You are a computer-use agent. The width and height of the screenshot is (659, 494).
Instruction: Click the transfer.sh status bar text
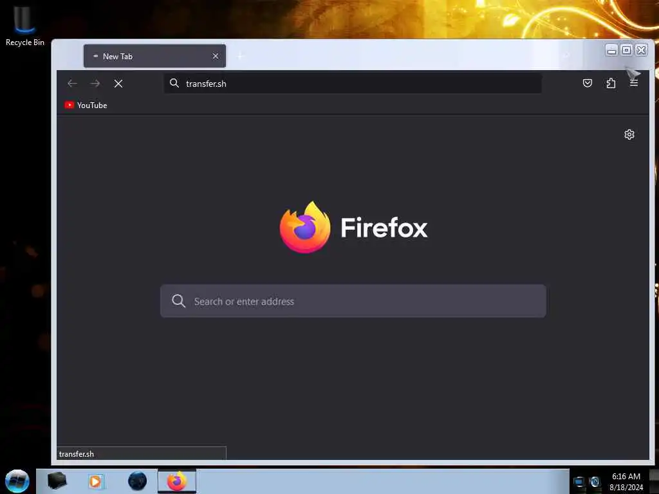coord(77,453)
